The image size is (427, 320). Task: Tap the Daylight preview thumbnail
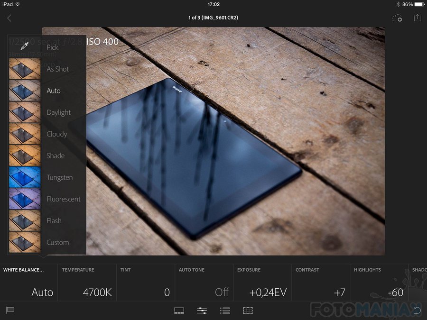[x=25, y=112]
